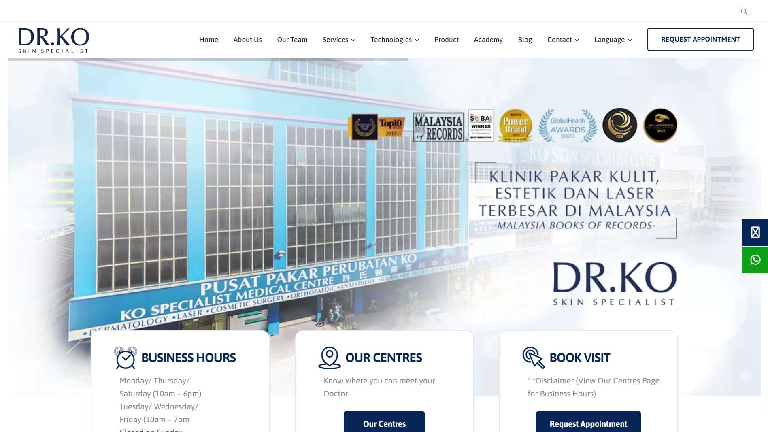Expand the Contact dropdown menu
Image resolution: width=768 pixels, height=432 pixels.
(563, 40)
